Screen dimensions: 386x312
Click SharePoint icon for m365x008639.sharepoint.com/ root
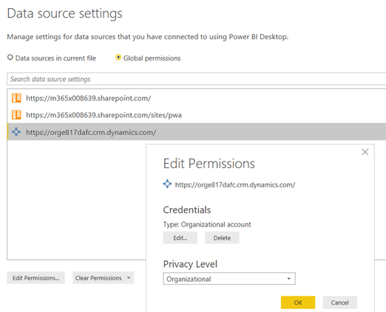coord(16,98)
